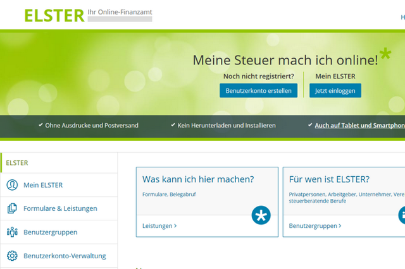Click the Benutzerkonto erstellen button
This screenshot has height=269, width=405.
pyautogui.click(x=259, y=91)
